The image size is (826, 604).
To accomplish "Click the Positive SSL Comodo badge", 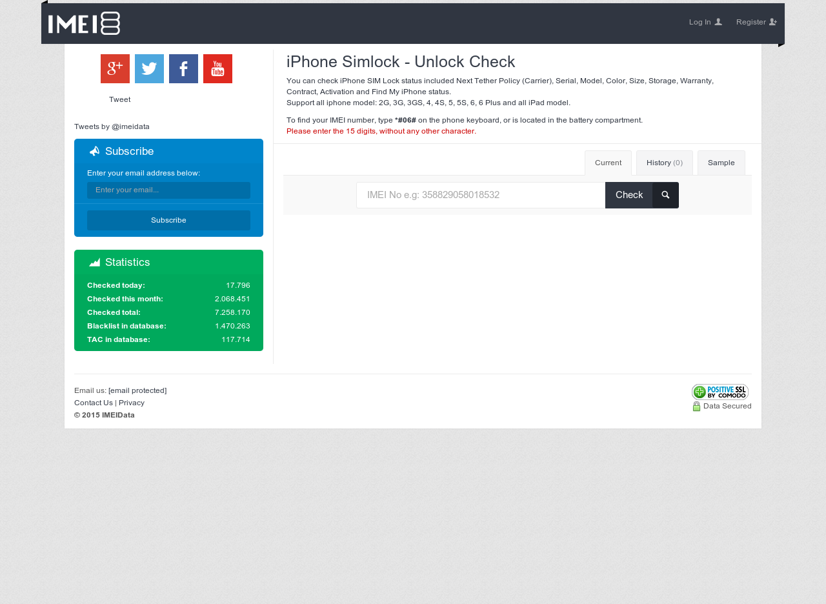I will point(720,392).
